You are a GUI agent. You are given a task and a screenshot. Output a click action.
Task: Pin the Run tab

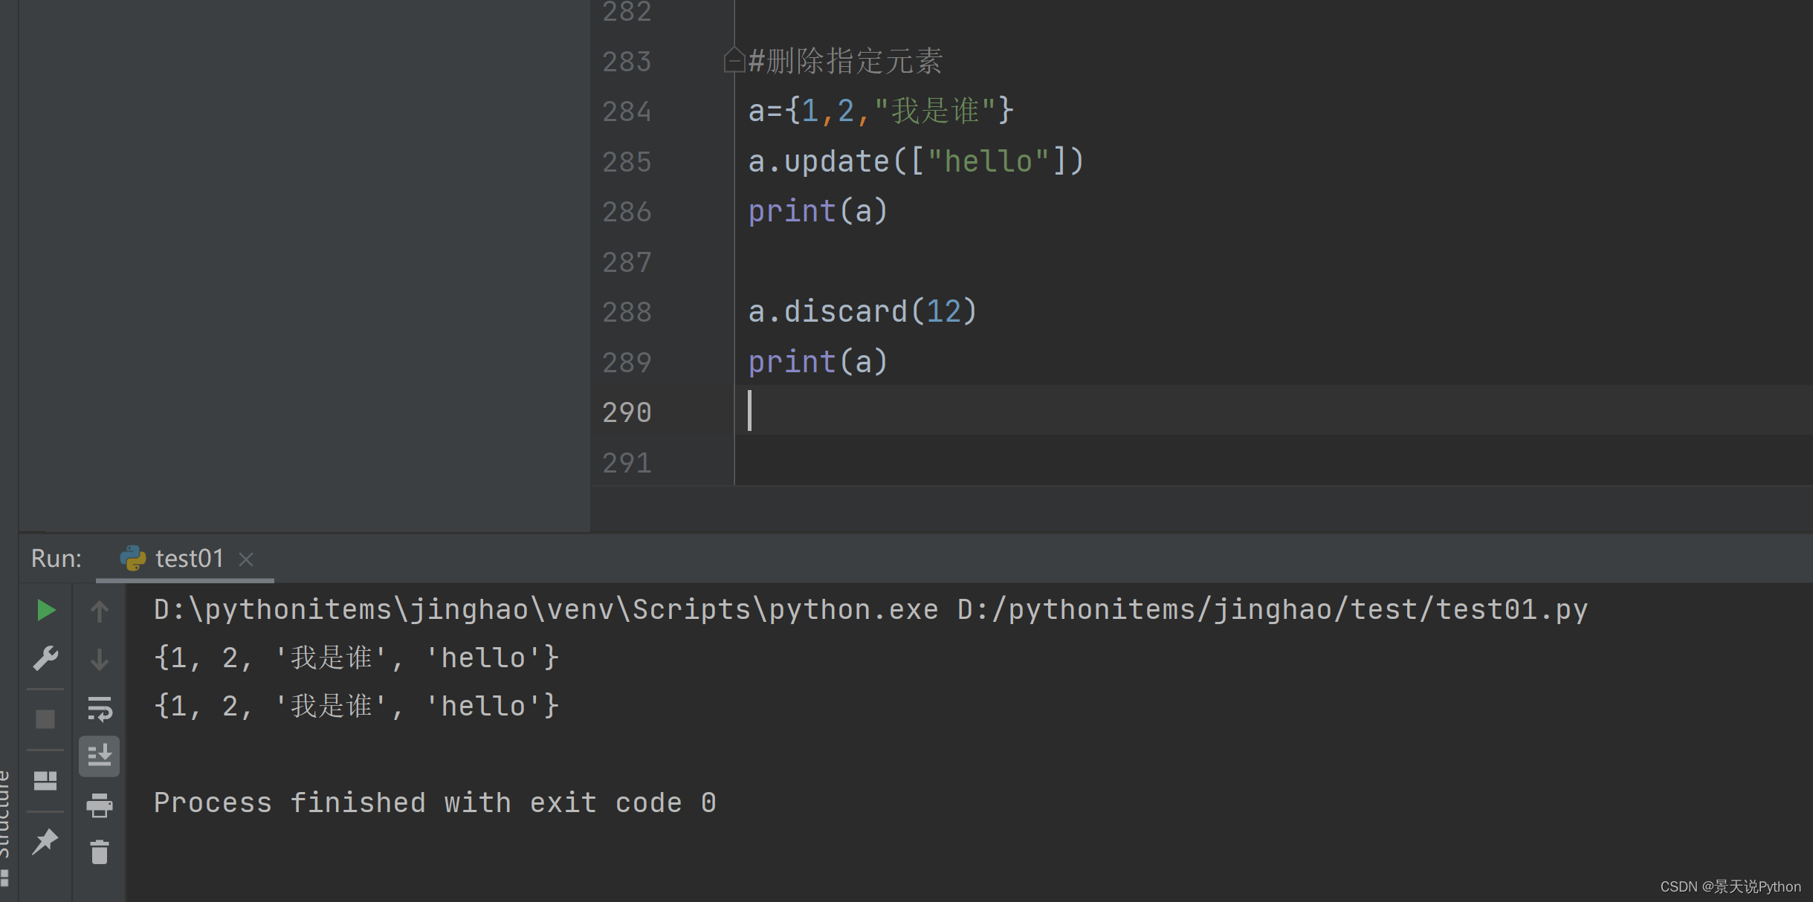[45, 842]
